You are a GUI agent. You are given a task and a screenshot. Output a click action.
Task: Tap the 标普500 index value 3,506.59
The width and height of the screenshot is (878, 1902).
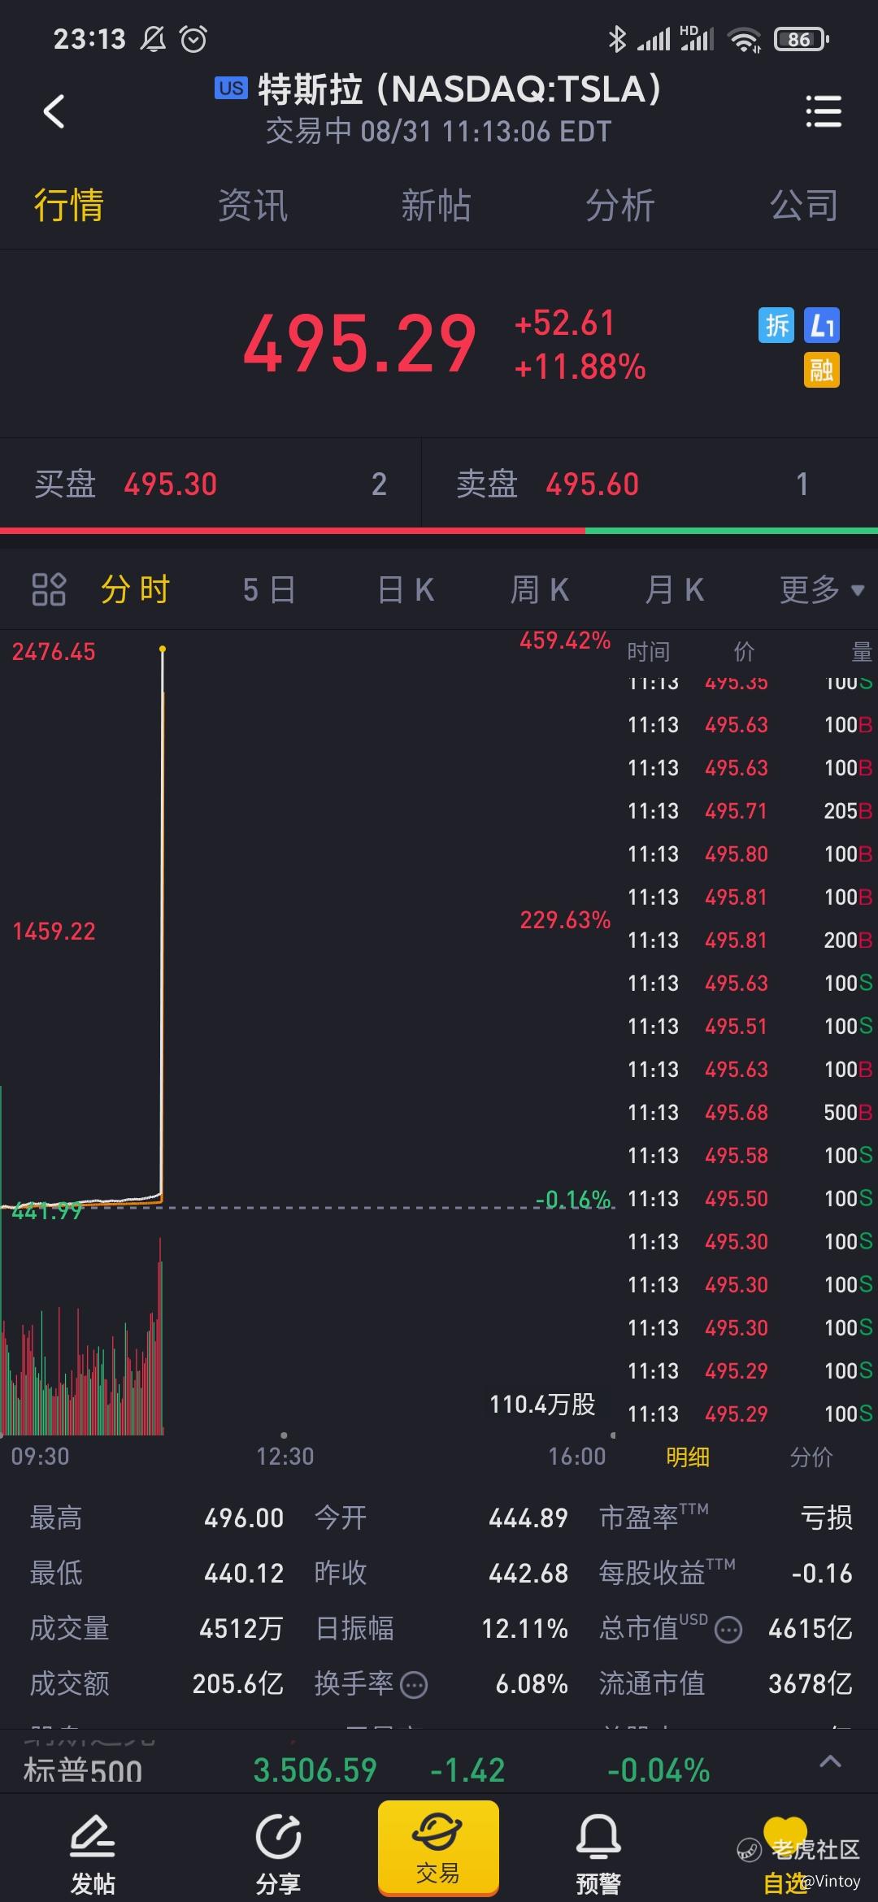click(315, 1770)
